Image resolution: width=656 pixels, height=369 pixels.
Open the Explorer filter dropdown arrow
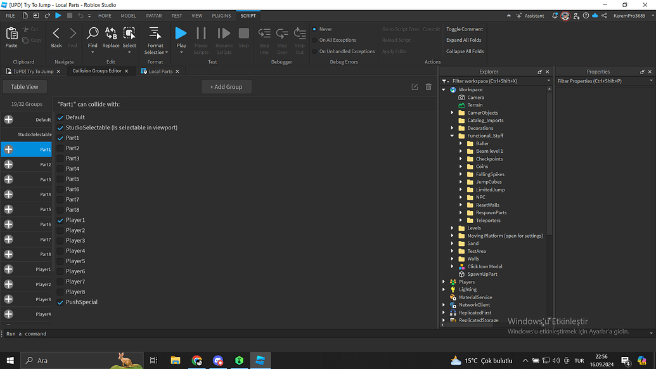click(548, 81)
